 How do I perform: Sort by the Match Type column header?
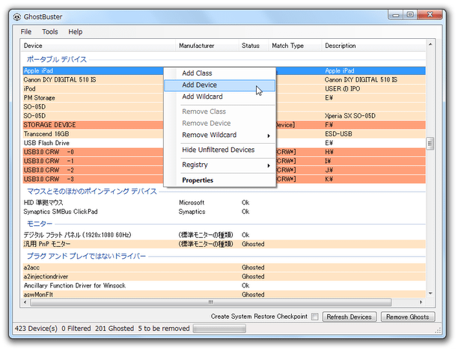295,46
